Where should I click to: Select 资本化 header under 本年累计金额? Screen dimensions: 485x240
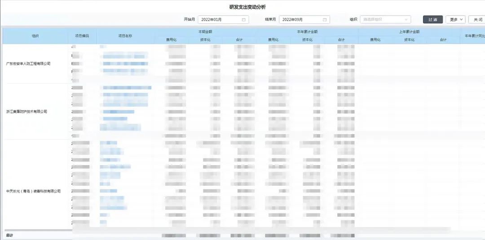pos(307,40)
